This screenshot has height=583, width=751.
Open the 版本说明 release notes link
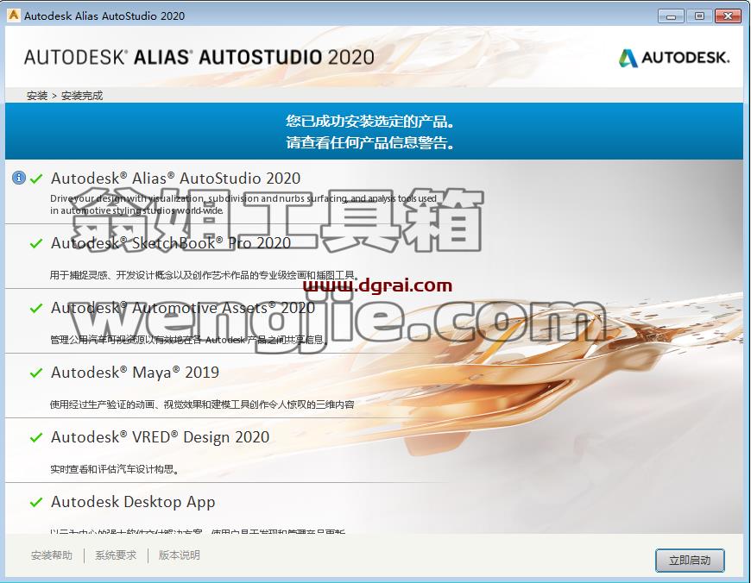coord(180,555)
